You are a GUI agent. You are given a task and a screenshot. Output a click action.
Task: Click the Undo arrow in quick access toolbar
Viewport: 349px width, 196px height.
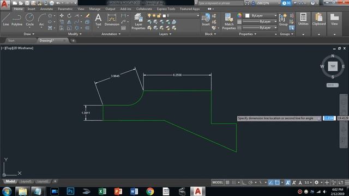pos(58,3)
